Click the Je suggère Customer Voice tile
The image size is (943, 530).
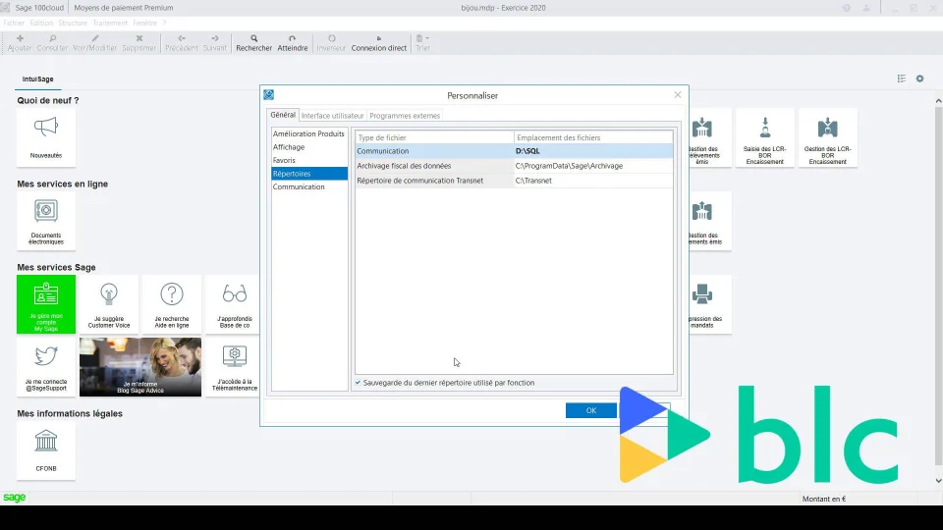click(x=109, y=303)
